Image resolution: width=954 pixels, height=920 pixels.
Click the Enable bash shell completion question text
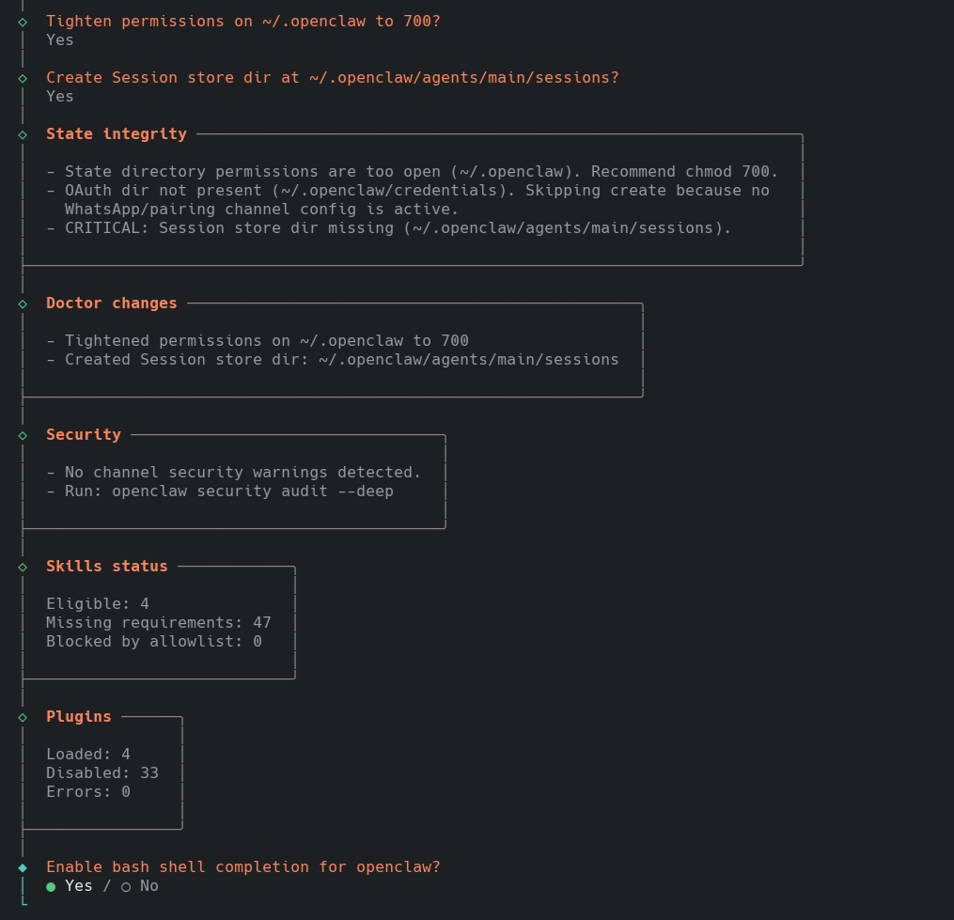pos(242,867)
